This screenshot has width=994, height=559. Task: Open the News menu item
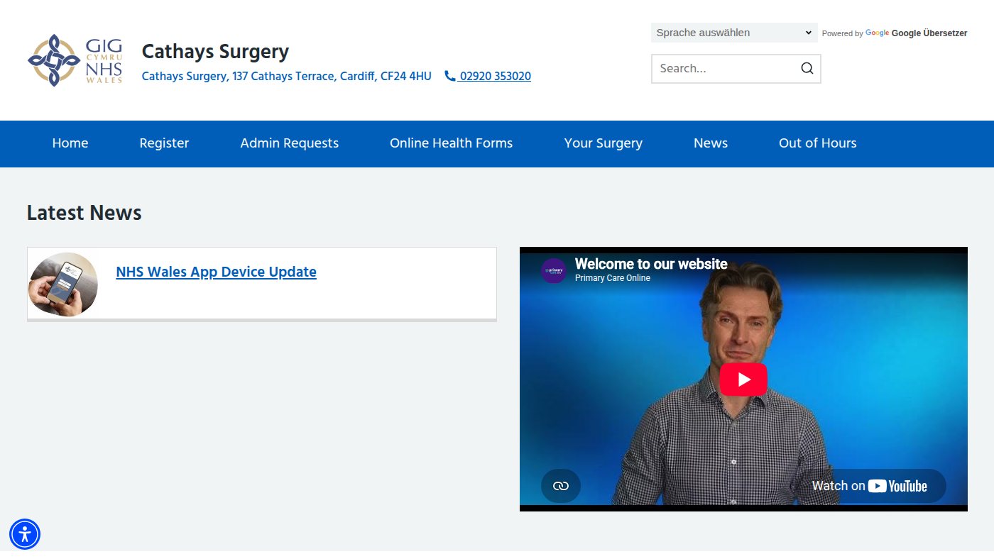711,143
